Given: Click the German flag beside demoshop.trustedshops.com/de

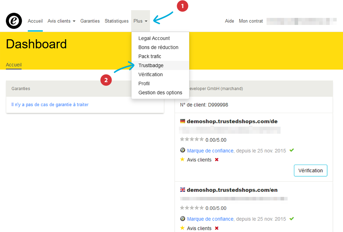Looking at the screenshot, I should (x=182, y=121).
